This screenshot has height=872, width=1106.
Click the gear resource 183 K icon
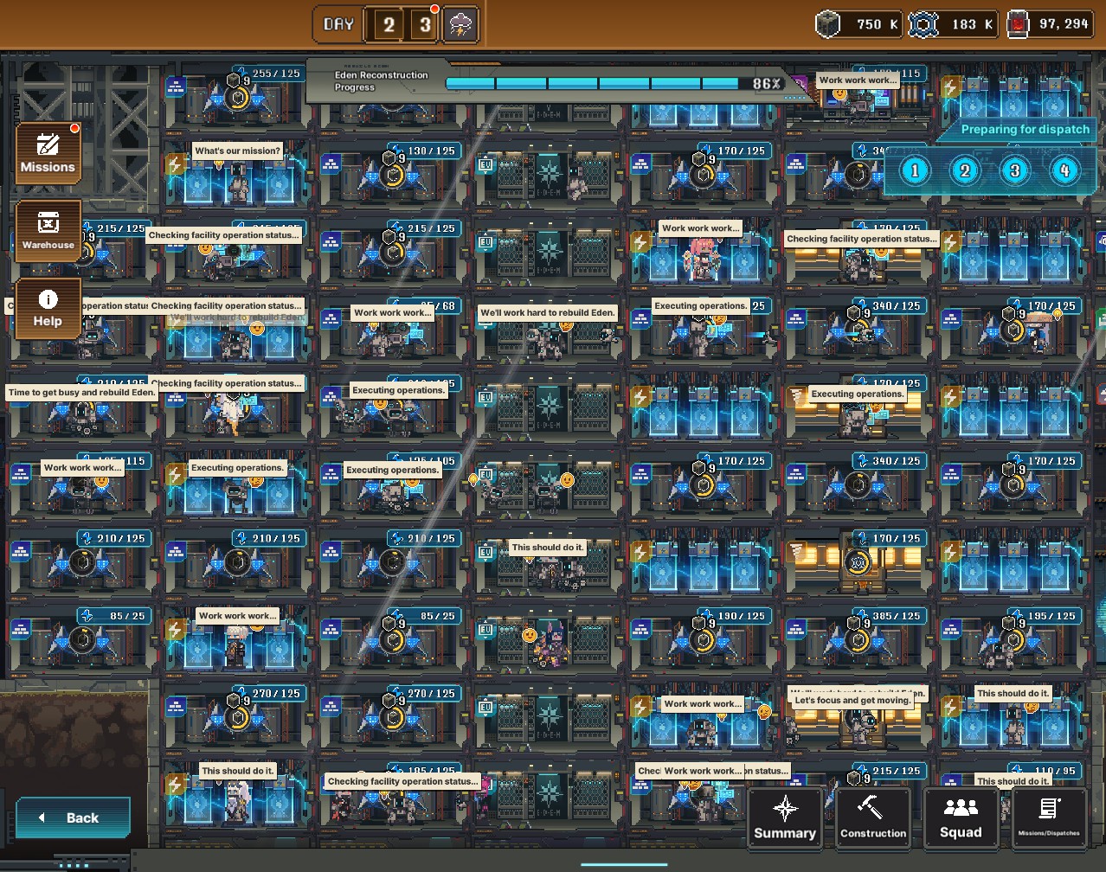coord(923,24)
